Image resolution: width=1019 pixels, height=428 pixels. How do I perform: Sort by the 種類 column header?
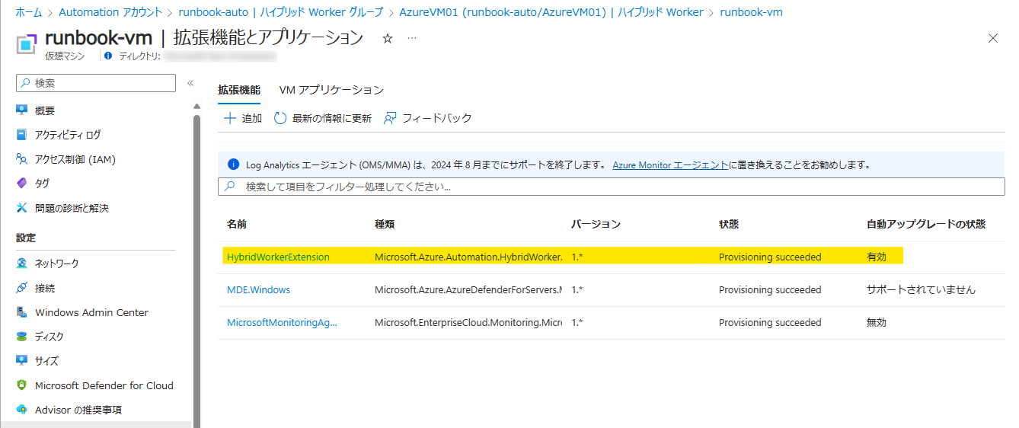click(x=385, y=224)
